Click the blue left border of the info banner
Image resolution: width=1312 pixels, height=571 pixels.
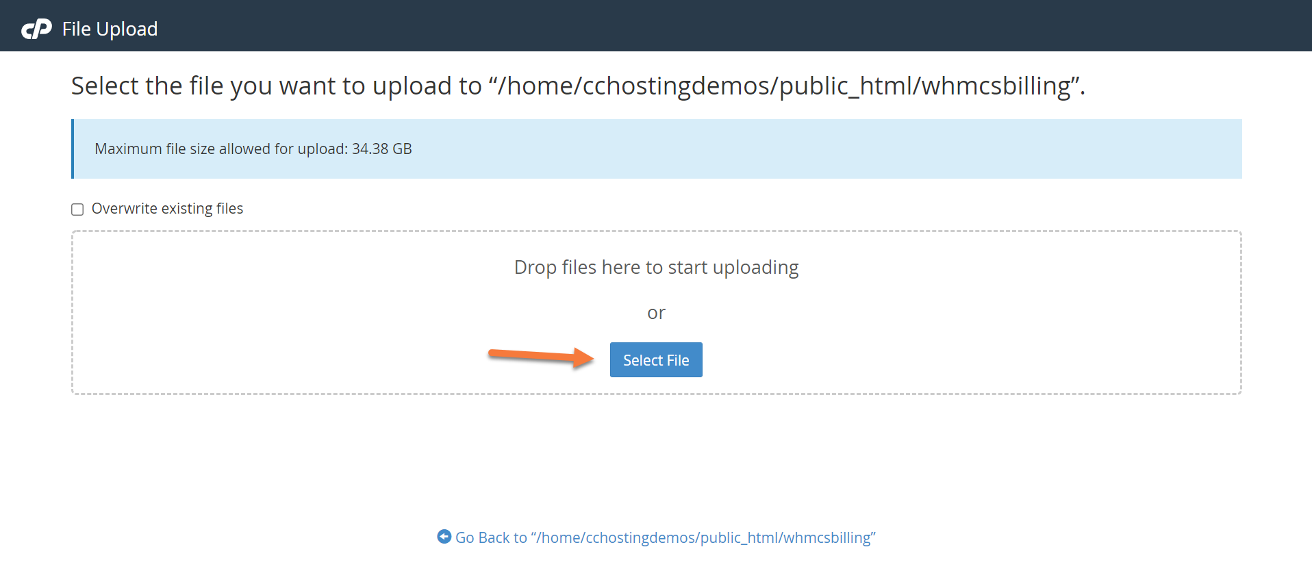pyautogui.click(x=73, y=149)
